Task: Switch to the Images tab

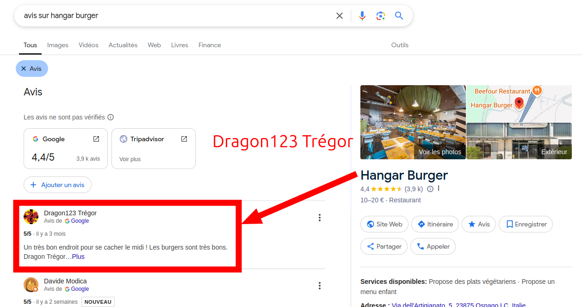Action: point(58,45)
